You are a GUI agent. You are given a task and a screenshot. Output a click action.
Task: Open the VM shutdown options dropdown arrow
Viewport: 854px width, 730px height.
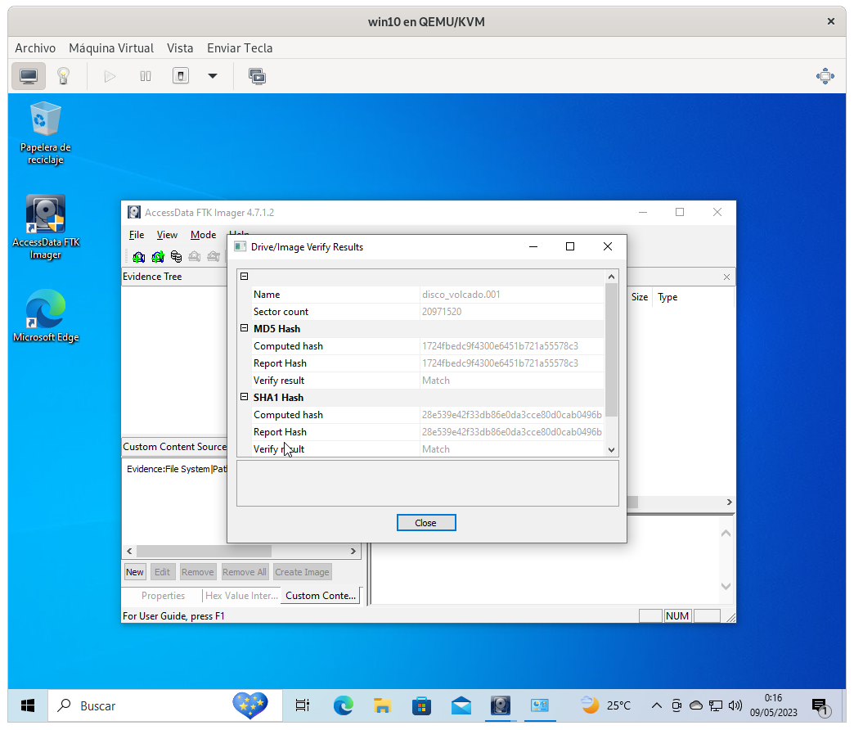[213, 76]
